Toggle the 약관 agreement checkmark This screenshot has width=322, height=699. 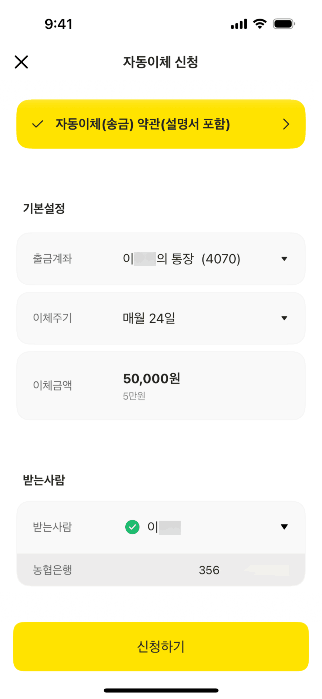point(37,124)
